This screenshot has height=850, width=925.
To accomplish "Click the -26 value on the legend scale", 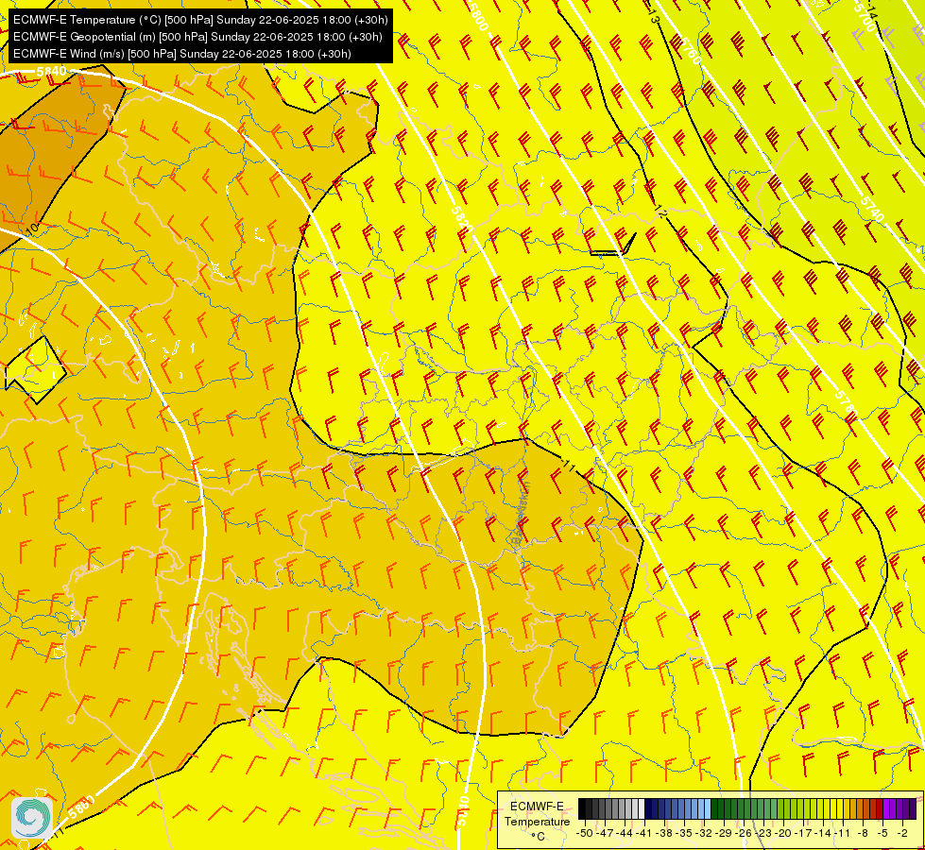I will (744, 834).
